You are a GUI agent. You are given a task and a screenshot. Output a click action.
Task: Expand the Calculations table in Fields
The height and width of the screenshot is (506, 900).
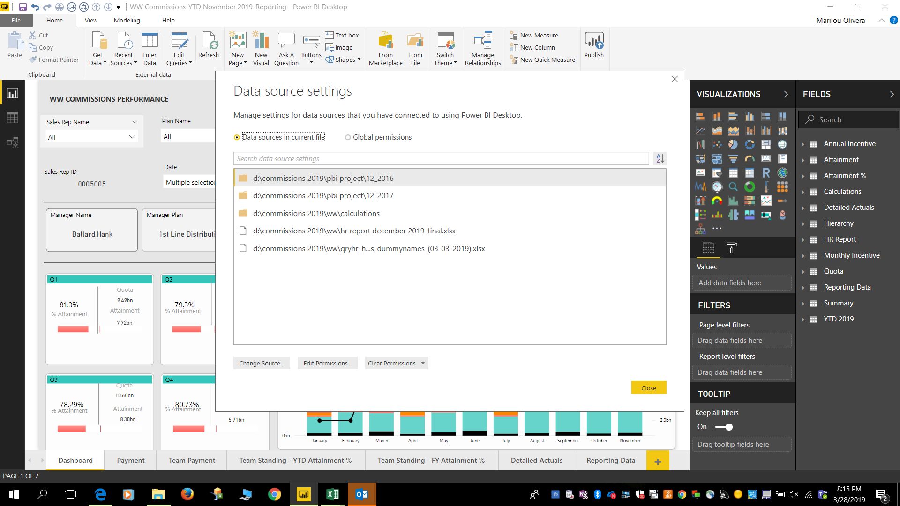[x=803, y=192]
